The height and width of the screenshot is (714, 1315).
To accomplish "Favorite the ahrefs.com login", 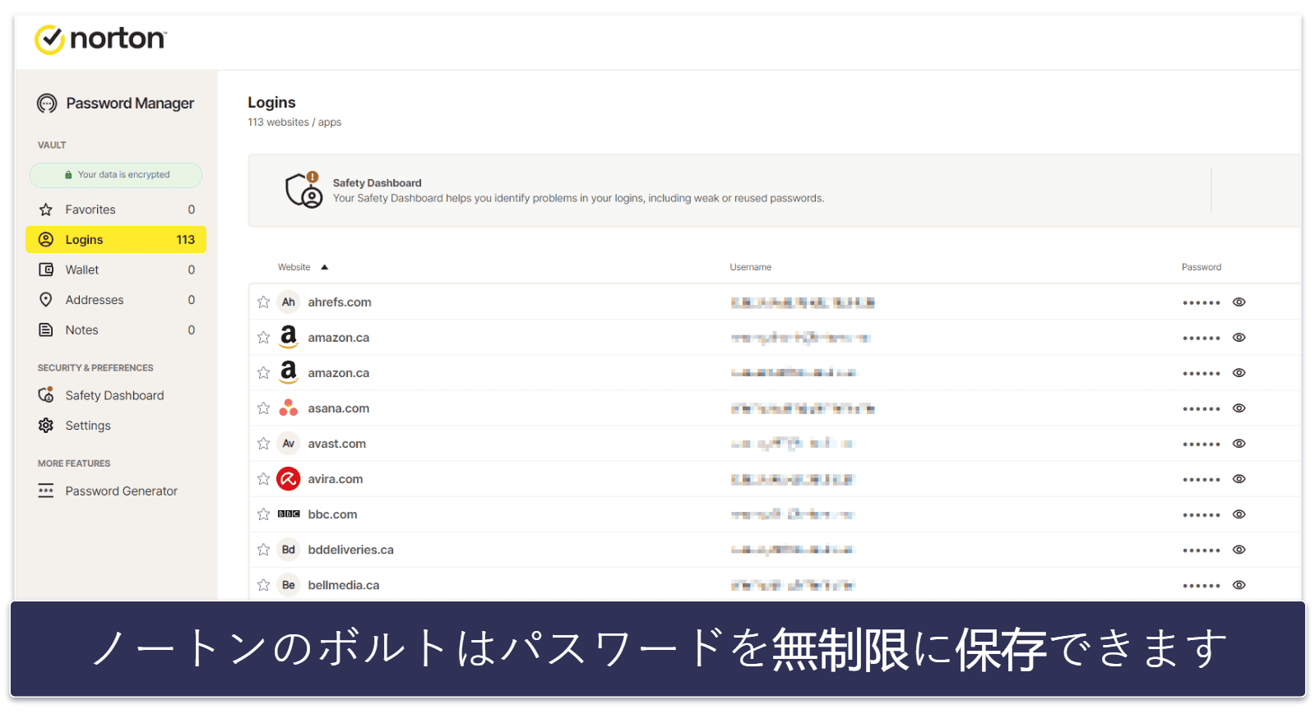I will point(263,302).
